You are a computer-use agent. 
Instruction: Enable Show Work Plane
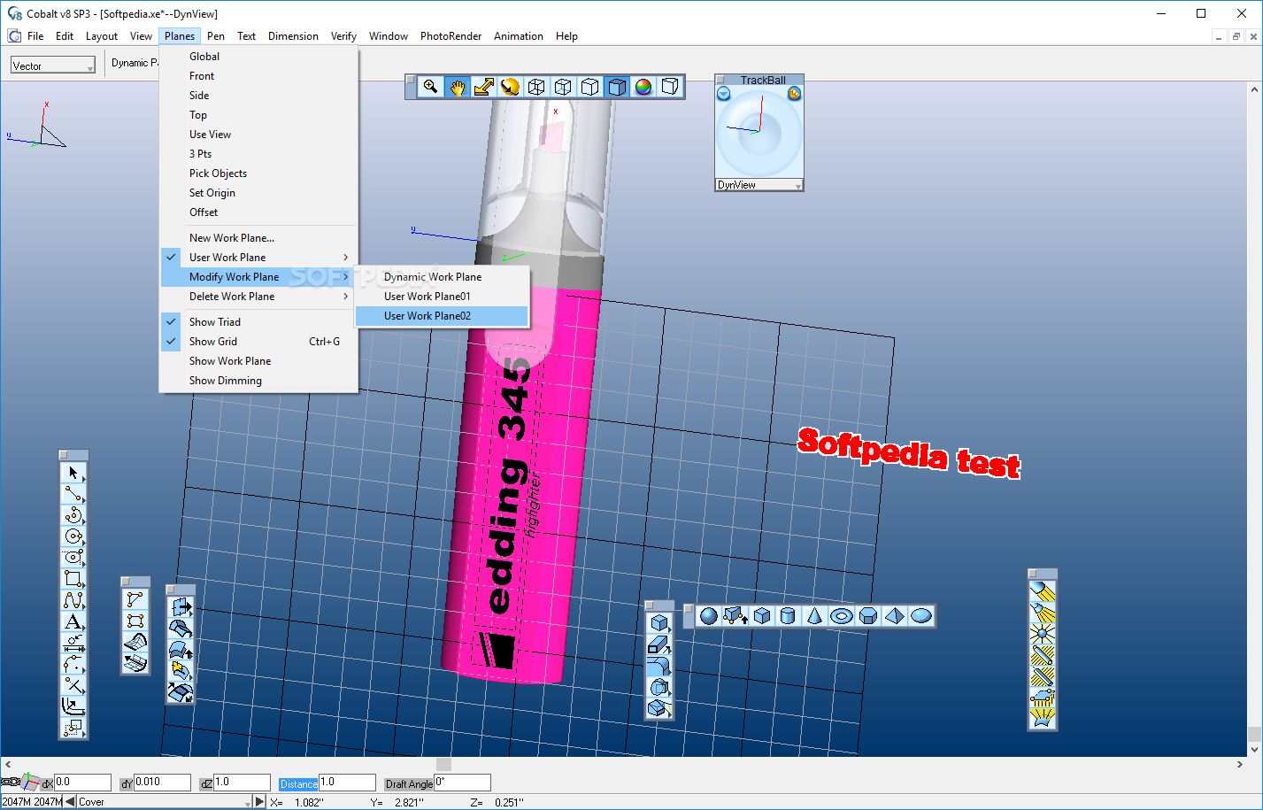(x=258, y=361)
